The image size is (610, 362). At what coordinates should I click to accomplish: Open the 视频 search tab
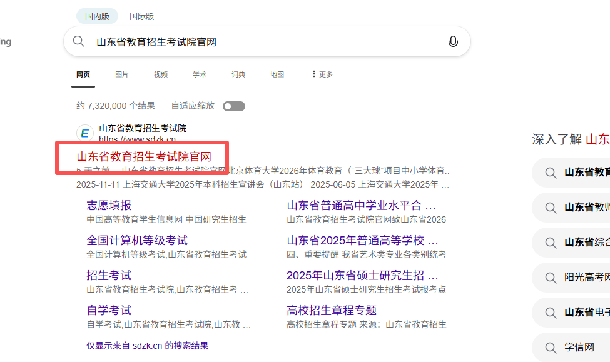tap(160, 74)
